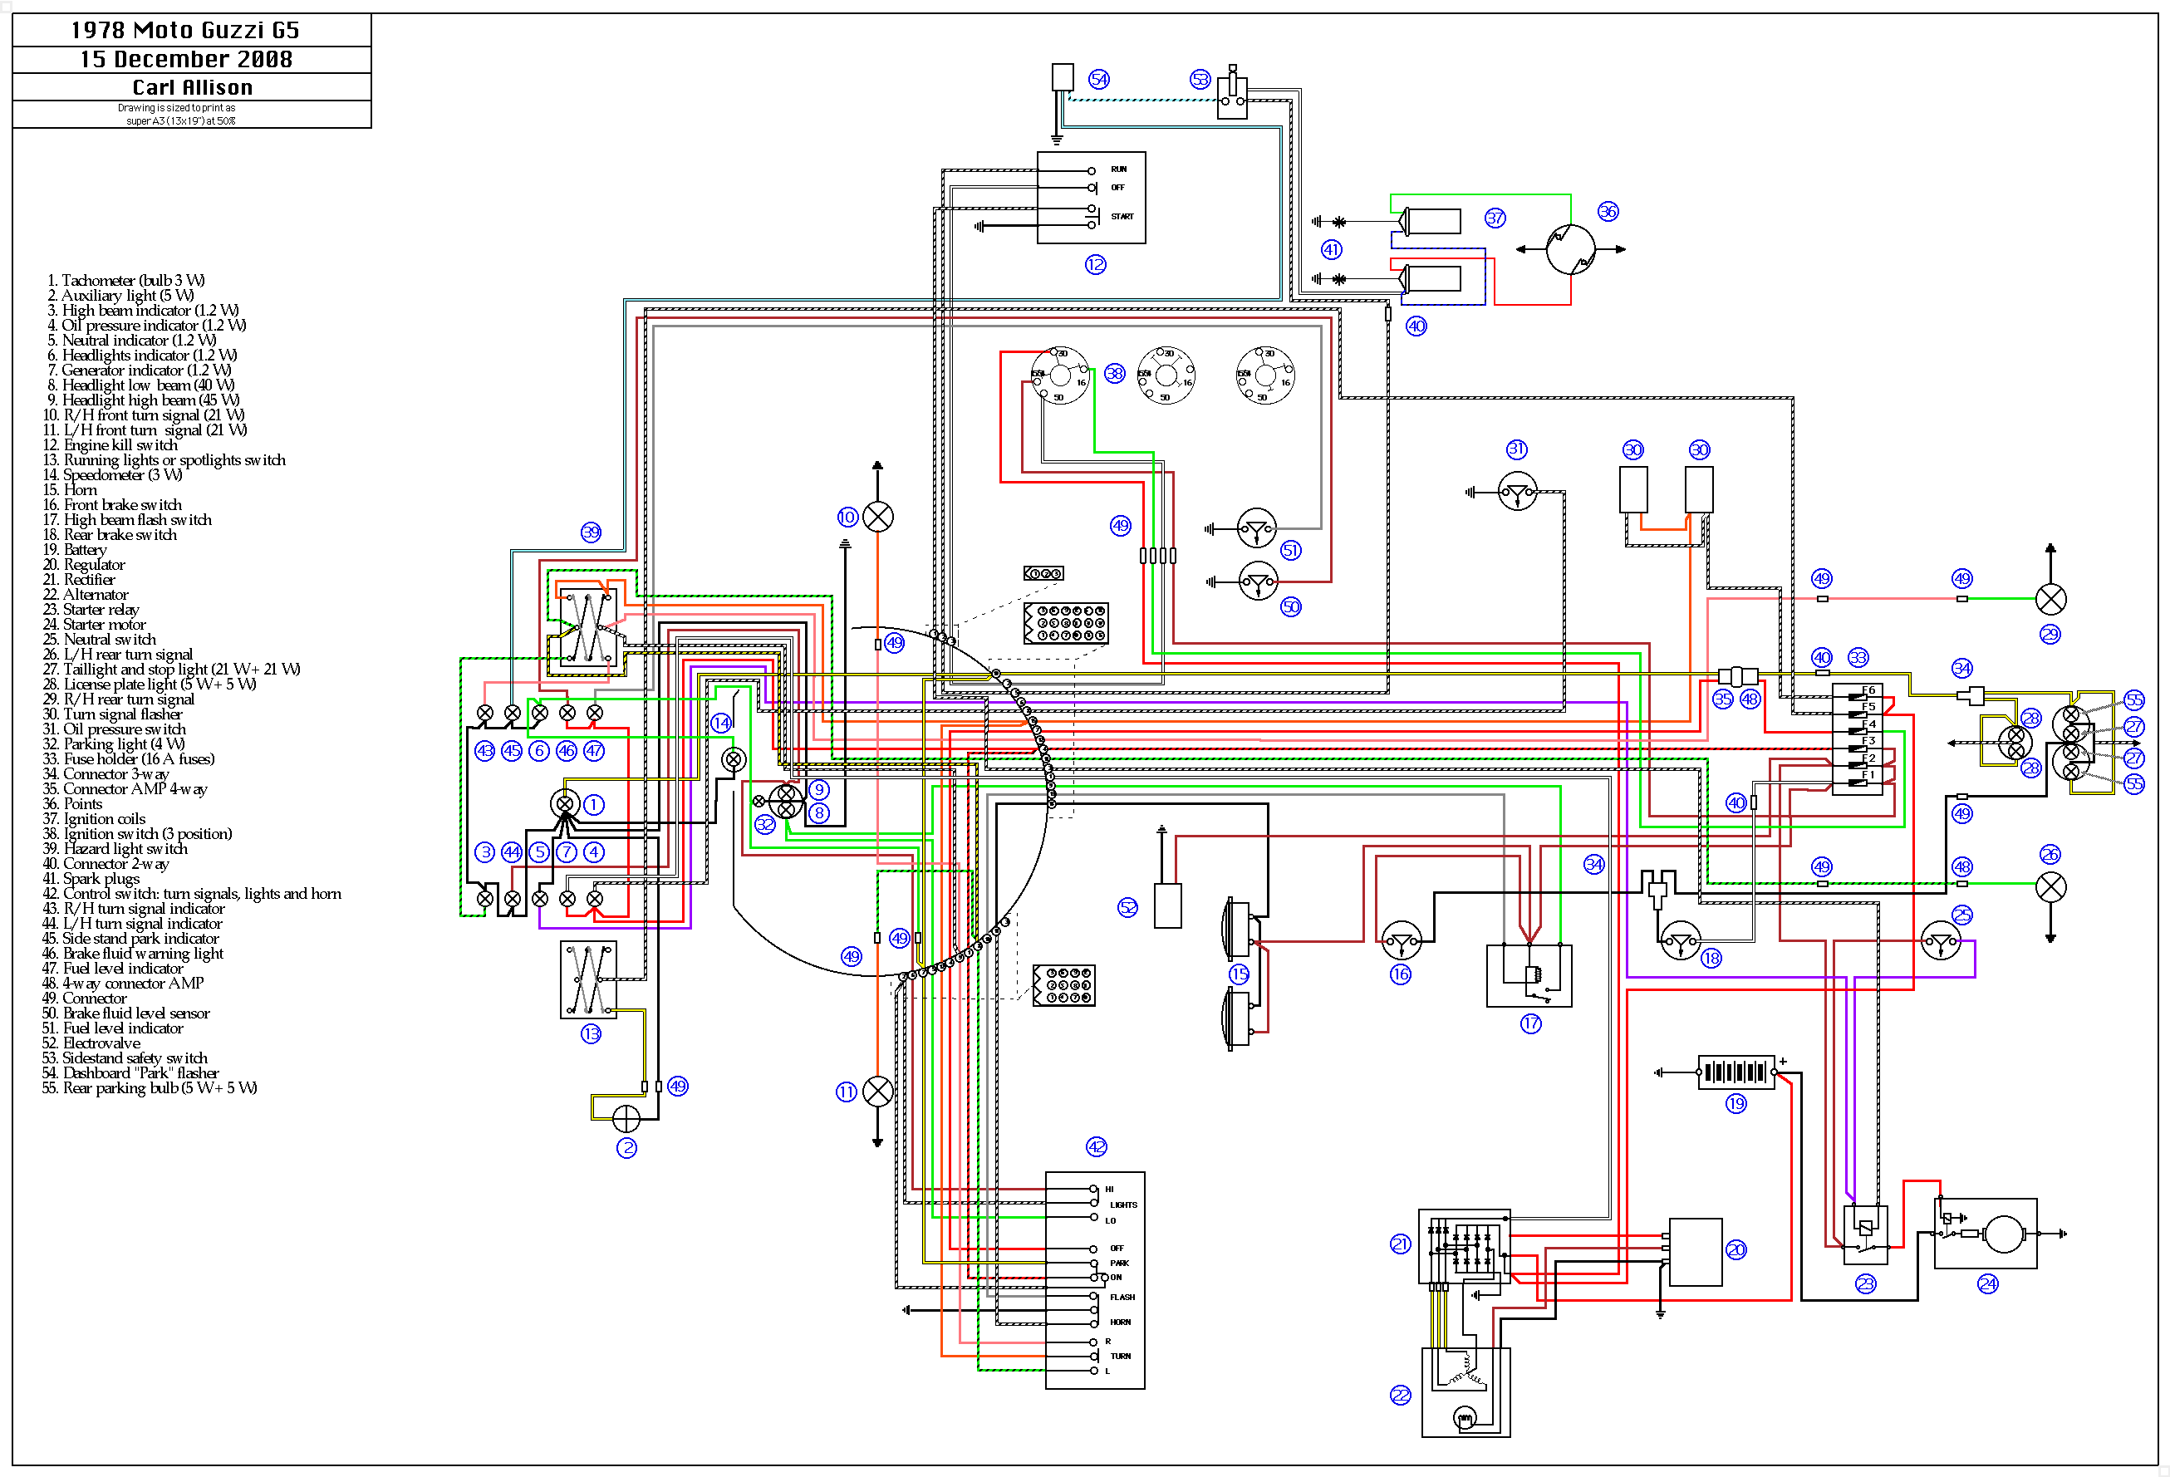Image resolution: width=2170 pixels, height=1477 pixels.
Task: Click the running lights switch symbol labeled 13
Action: pyautogui.click(x=588, y=979)
